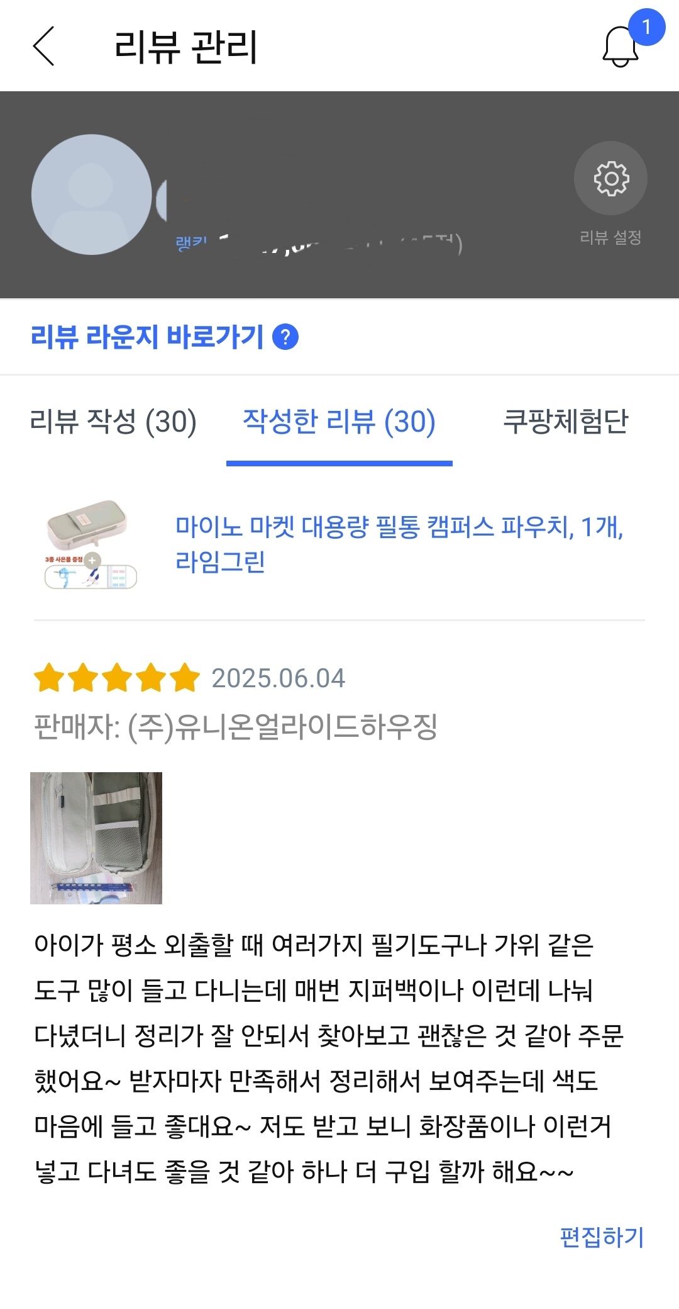Tap the review body text
This screenshot has height=1309, width=679.
(327, 1057)
